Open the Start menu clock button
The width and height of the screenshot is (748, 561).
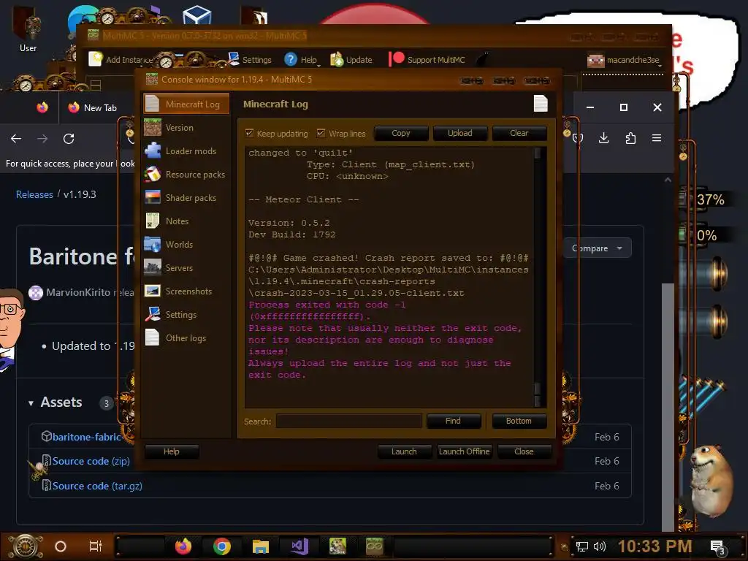(x=26, y=546)
